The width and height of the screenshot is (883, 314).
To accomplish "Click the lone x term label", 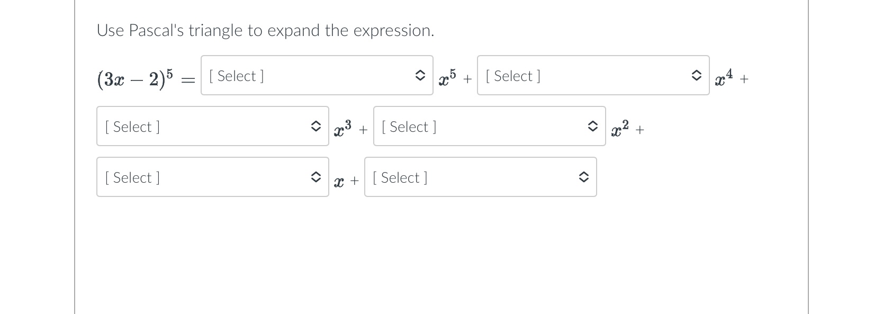I will click(x=339, y=182).
